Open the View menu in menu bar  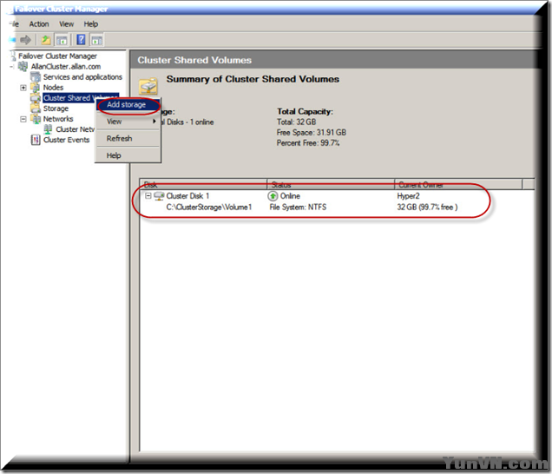pyautogui.click(x=66, y=24)
